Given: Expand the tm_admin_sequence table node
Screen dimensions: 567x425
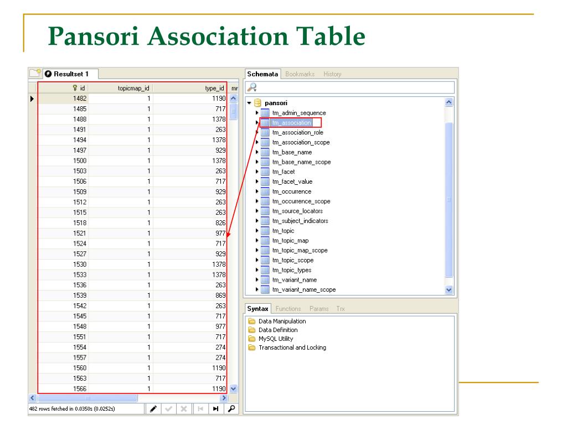Looking at the screenshot, I should point(257,113).
